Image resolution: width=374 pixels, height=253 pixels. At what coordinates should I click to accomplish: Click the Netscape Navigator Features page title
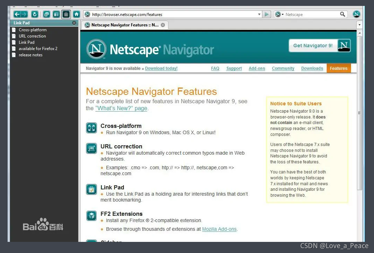coord(151,91)
